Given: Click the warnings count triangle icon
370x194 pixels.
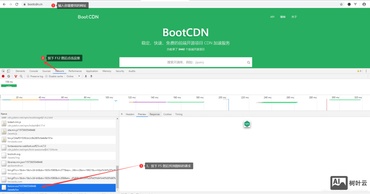Looking at the screenshot, I should (358, 71).
